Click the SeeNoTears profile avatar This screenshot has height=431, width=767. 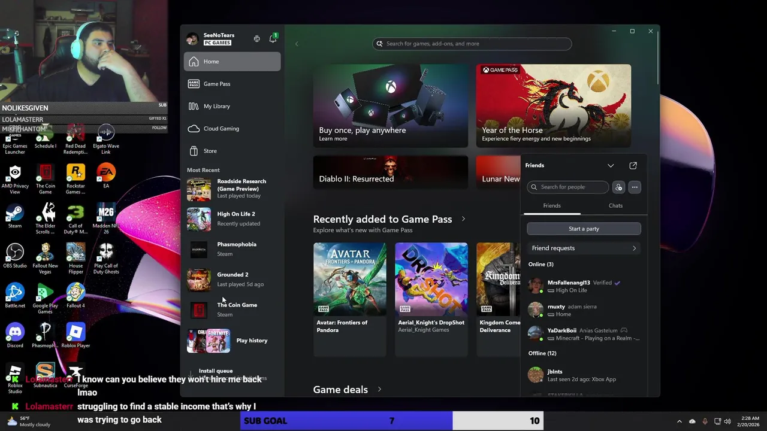[192, 39]
